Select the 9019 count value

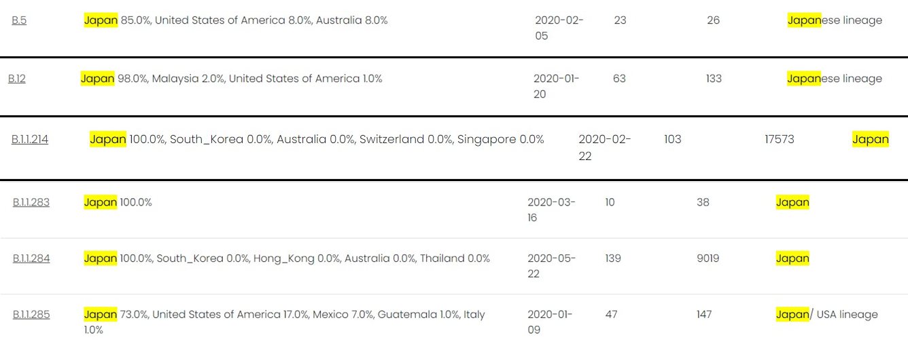pos(708,258)
